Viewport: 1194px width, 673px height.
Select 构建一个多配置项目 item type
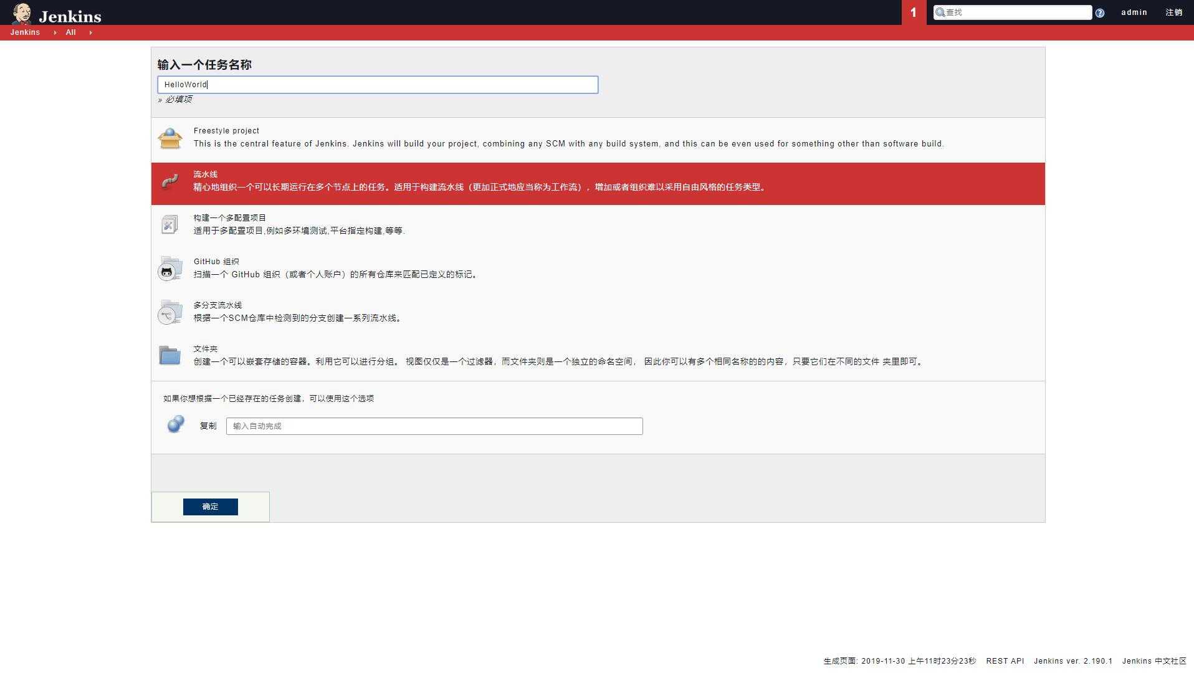click(x=598, y=227)
